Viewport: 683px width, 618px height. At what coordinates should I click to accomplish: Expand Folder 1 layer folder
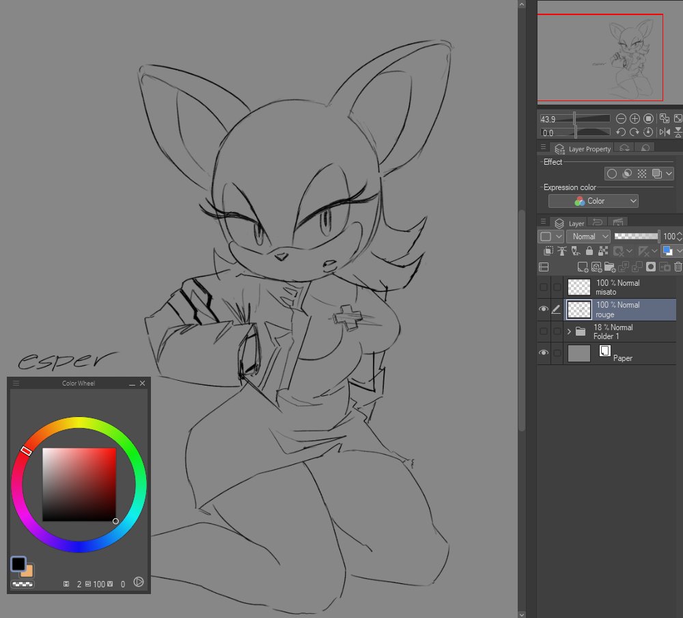(x=569, y=332)
